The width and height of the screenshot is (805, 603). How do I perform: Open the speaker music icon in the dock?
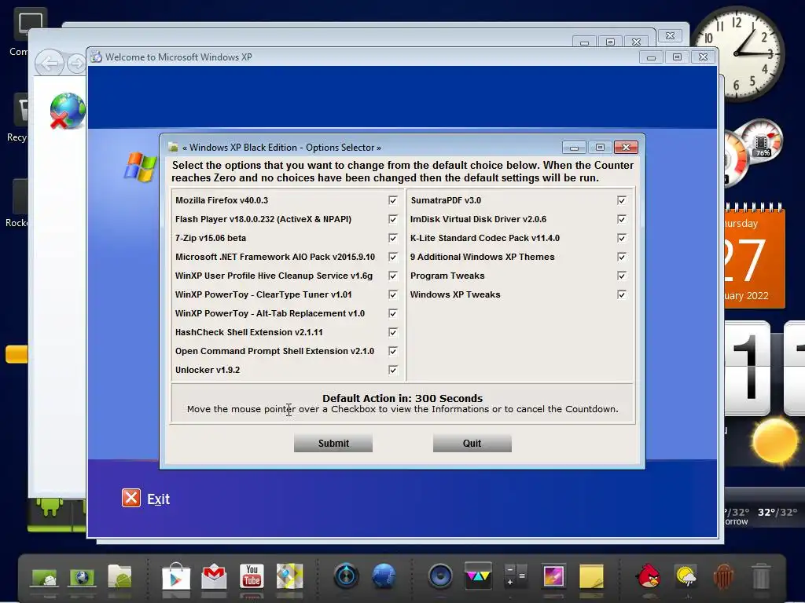pos(440,576)
